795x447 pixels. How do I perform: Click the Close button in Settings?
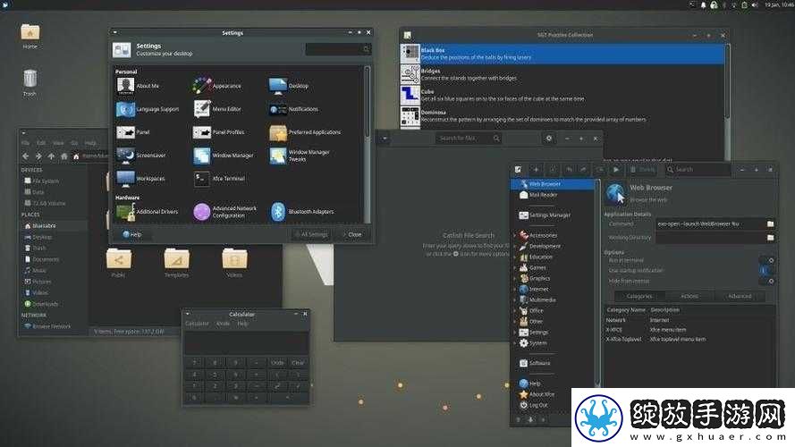pyautogui.click(x=351, y=234)
